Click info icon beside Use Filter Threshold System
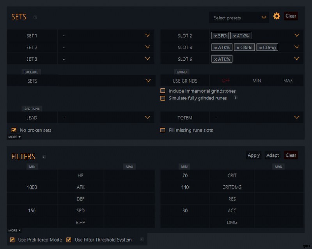The height and width of the screenshot is (249, 312). point(141,240)
